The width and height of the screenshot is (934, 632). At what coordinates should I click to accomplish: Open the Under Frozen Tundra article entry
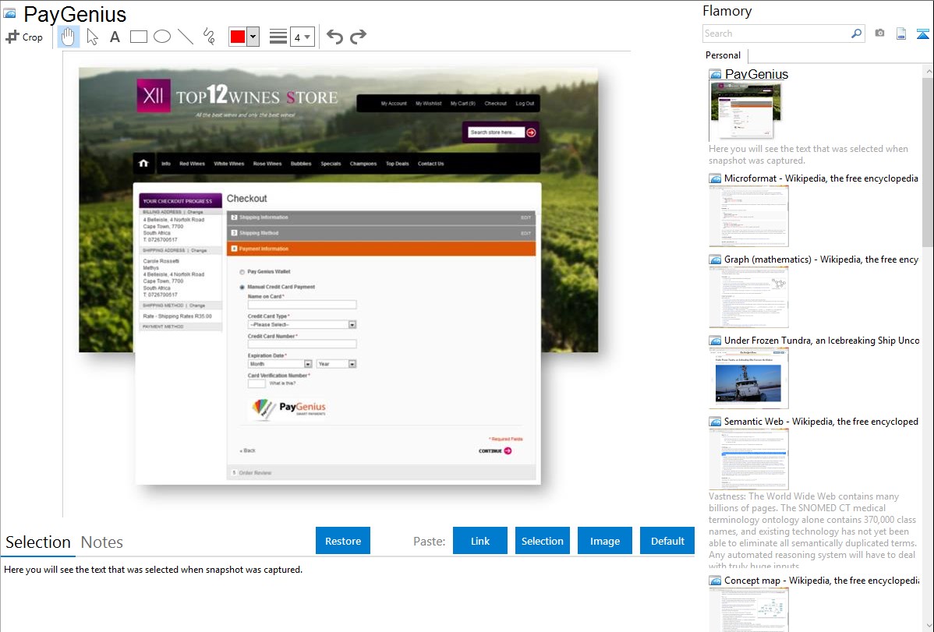coord(822,340)
